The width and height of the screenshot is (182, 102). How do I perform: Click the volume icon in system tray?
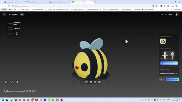pyautogui.click(x=170, y=100)
